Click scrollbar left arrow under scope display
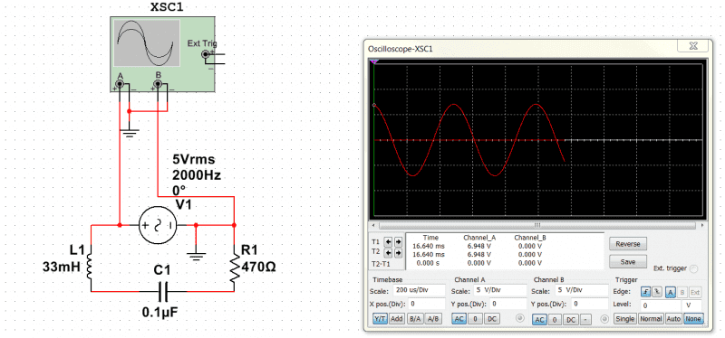The image size is (725, 338). point(372,226)
